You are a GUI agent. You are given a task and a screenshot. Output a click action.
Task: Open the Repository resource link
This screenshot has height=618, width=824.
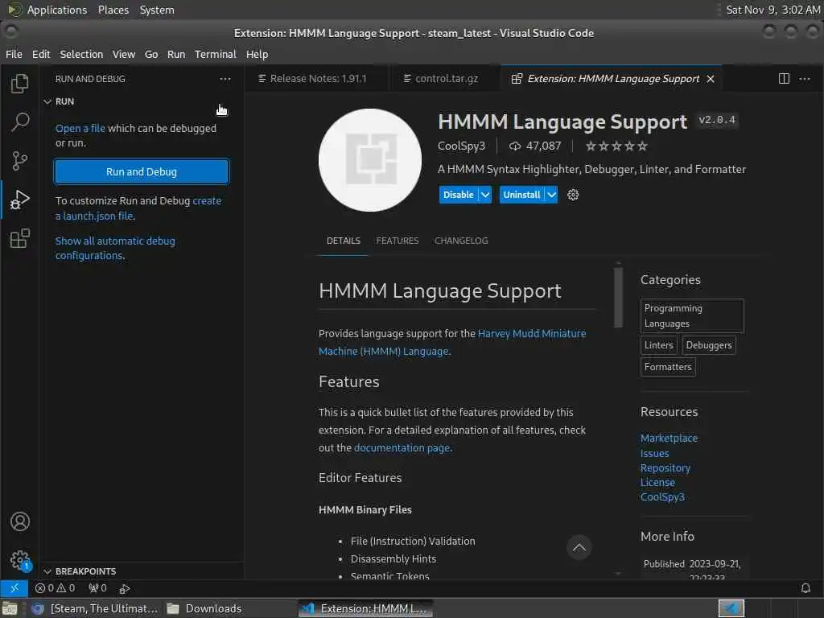click(x=665, y=468)
